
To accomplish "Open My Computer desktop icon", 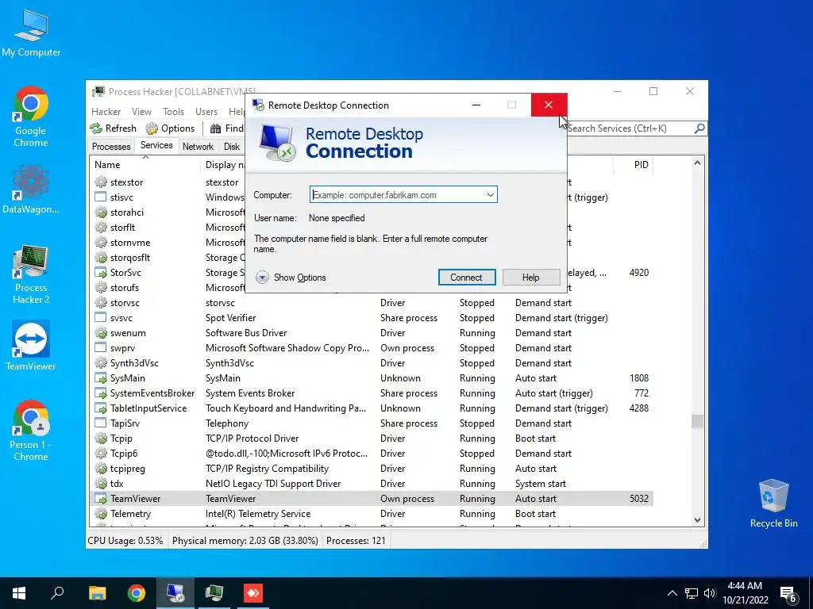I will click(x=31, y=33).
